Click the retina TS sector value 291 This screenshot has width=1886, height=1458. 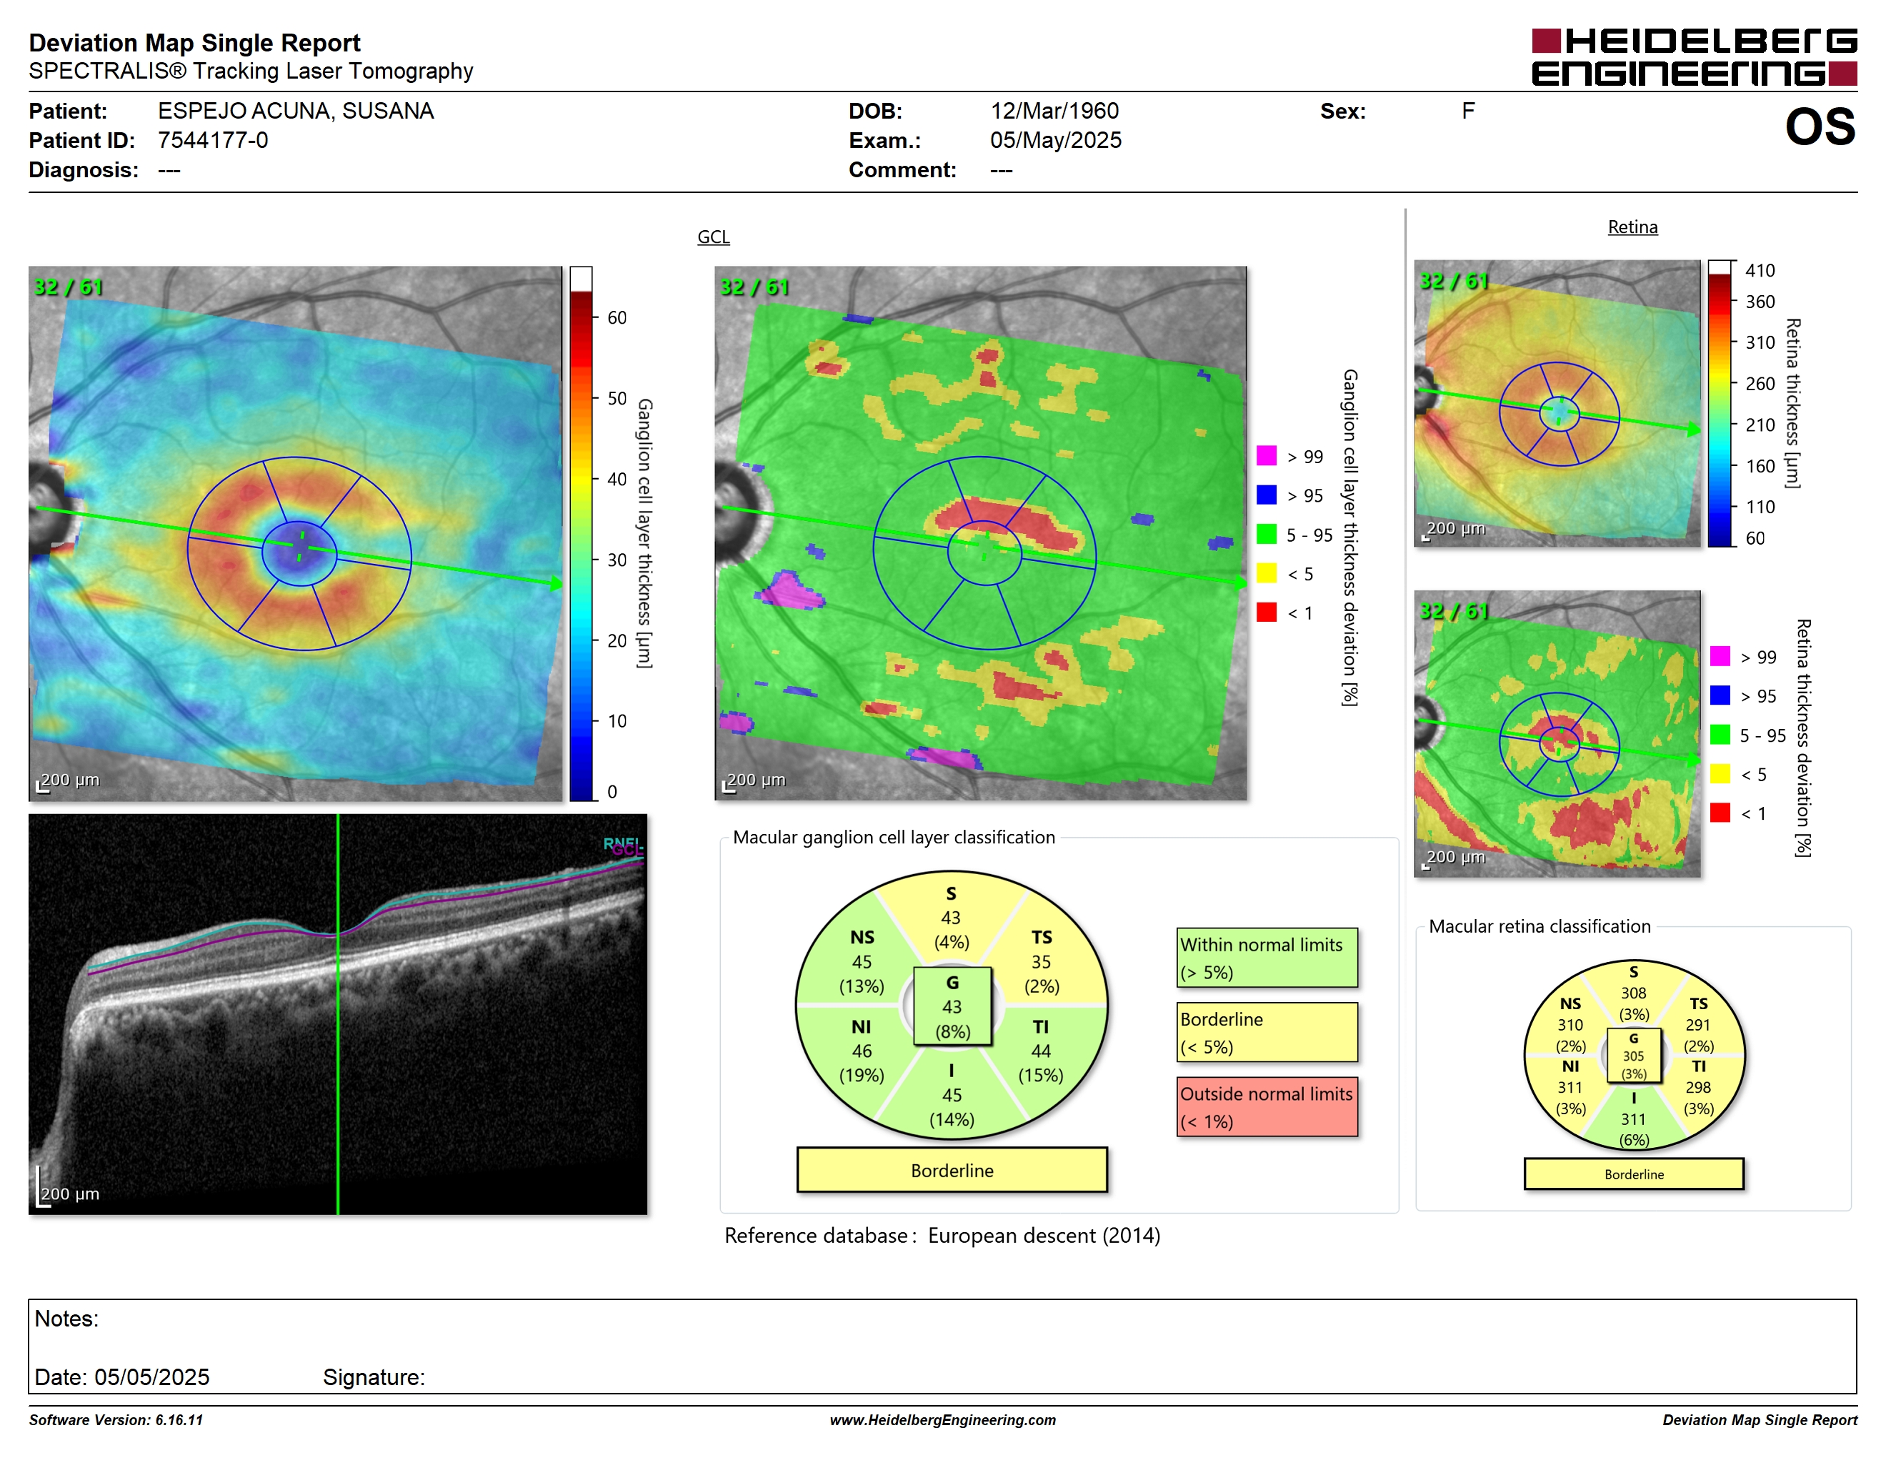tap(1697, 1026)
